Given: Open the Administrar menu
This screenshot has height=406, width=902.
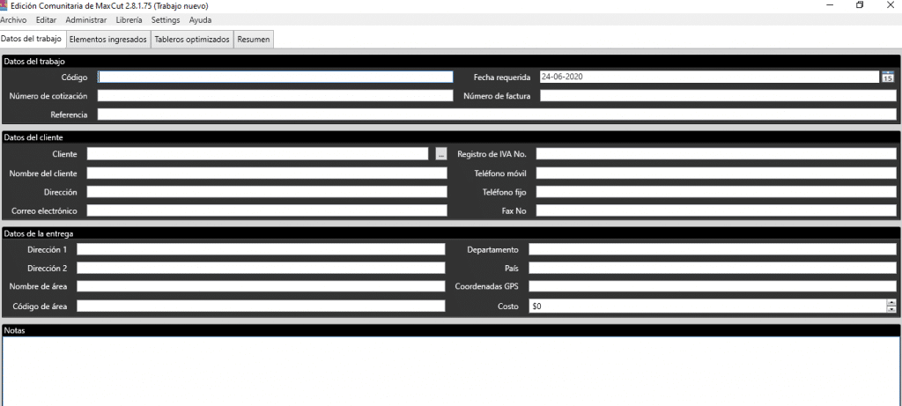Looking at the screenshot, I should [x=86, y=20].
